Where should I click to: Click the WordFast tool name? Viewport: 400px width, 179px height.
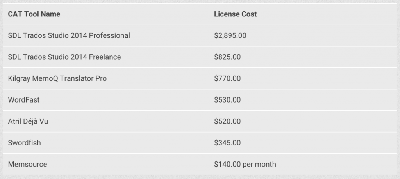(x=24, y=100)
